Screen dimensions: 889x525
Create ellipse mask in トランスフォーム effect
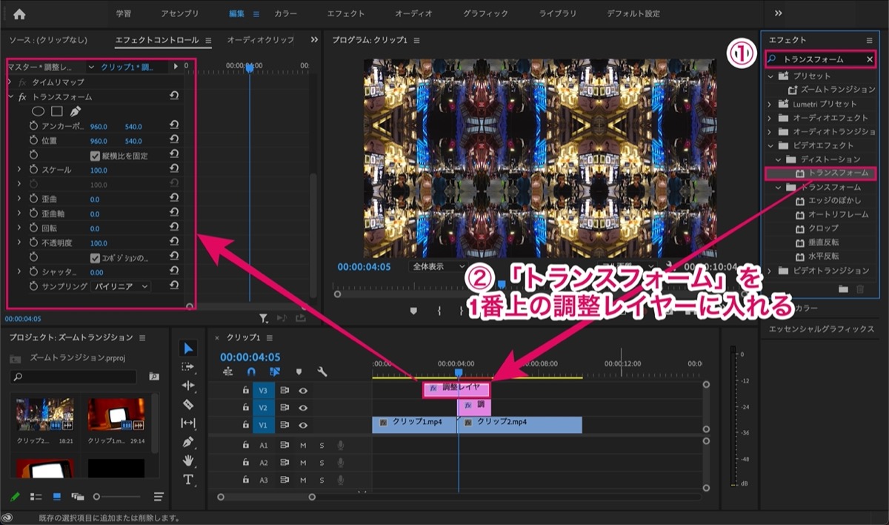click(38, 111)
